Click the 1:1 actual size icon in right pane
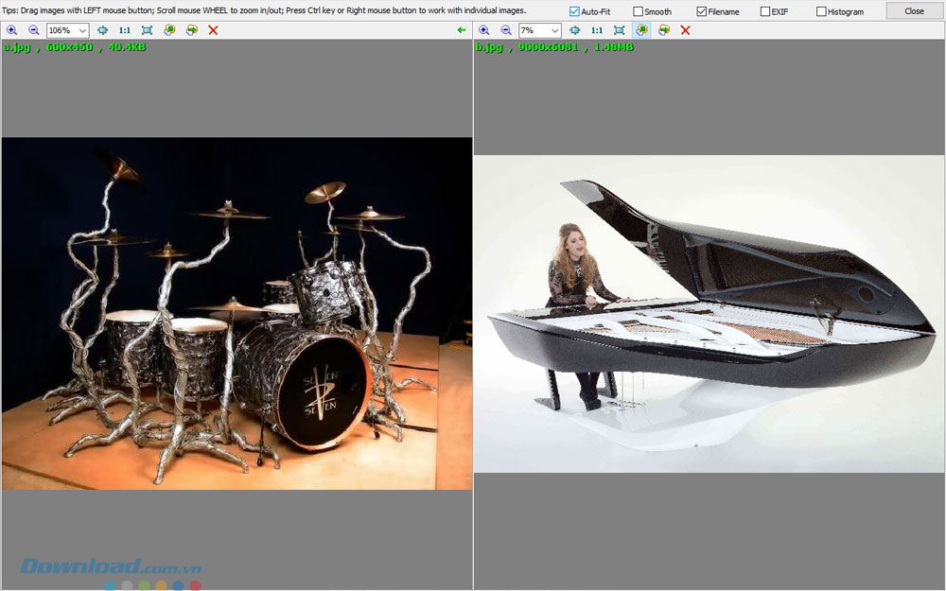This screenshot has height=591, width=946. click(597, 30)
